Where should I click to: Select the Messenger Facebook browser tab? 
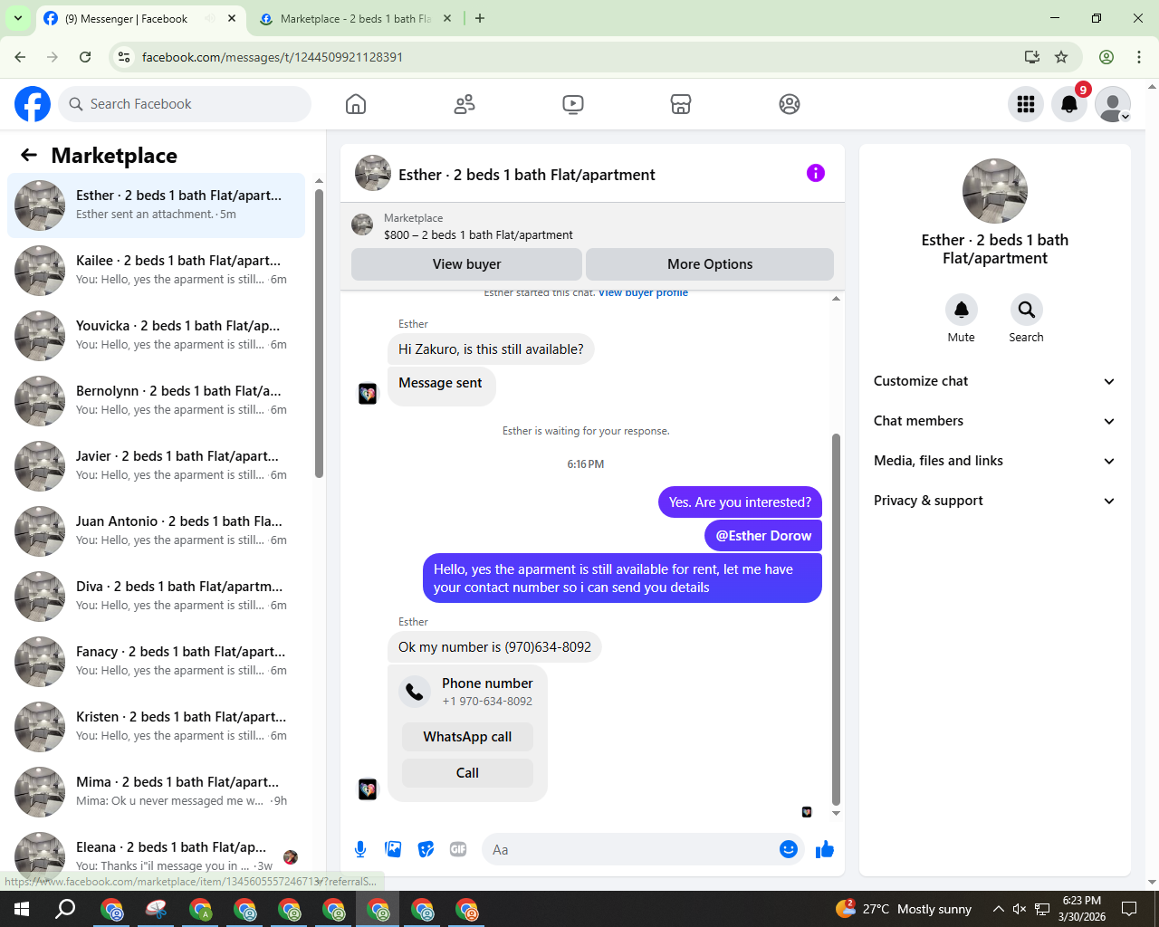(x=140, y=19)
